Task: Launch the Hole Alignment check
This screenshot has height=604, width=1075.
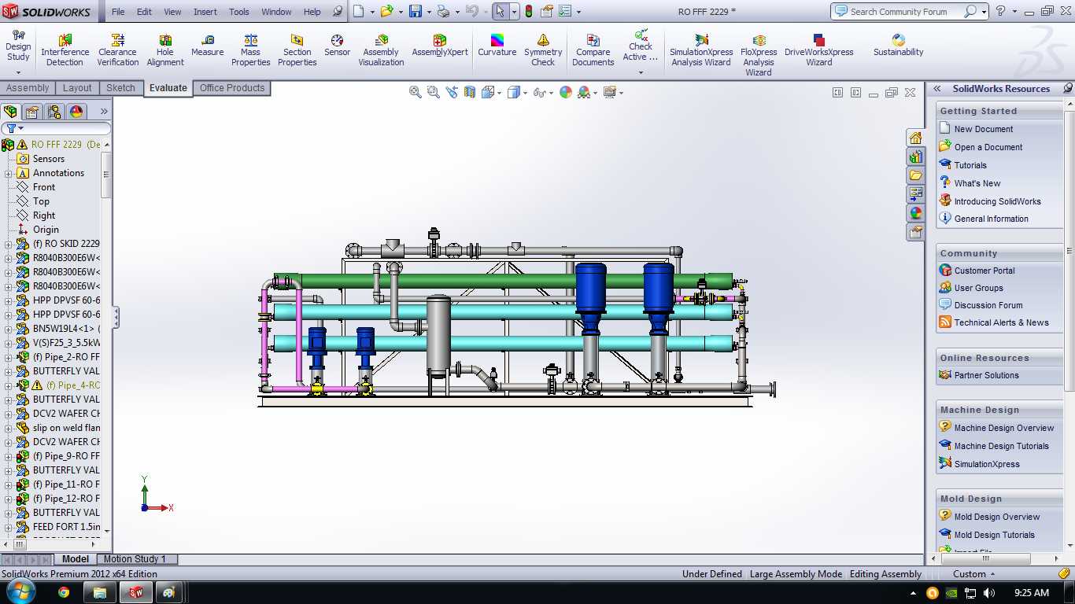Action: [165, 50]
